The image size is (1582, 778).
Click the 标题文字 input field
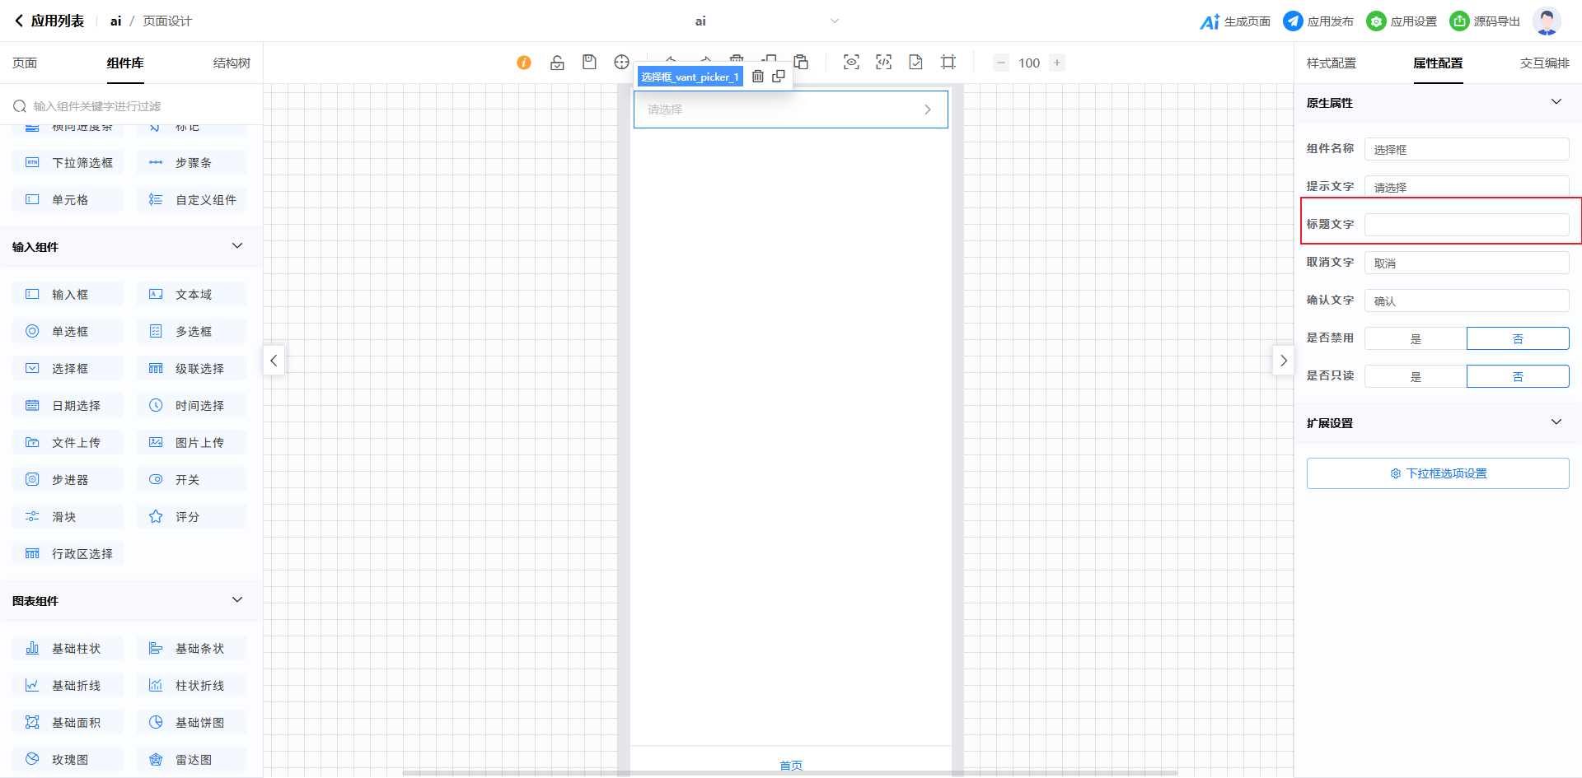(1467, 225)
